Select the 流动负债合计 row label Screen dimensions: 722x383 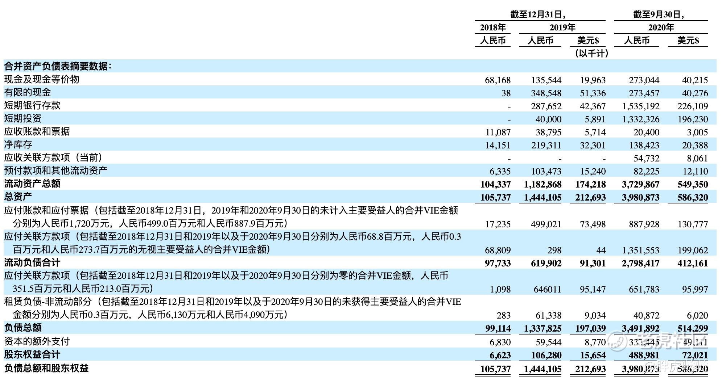pos(32,262)
